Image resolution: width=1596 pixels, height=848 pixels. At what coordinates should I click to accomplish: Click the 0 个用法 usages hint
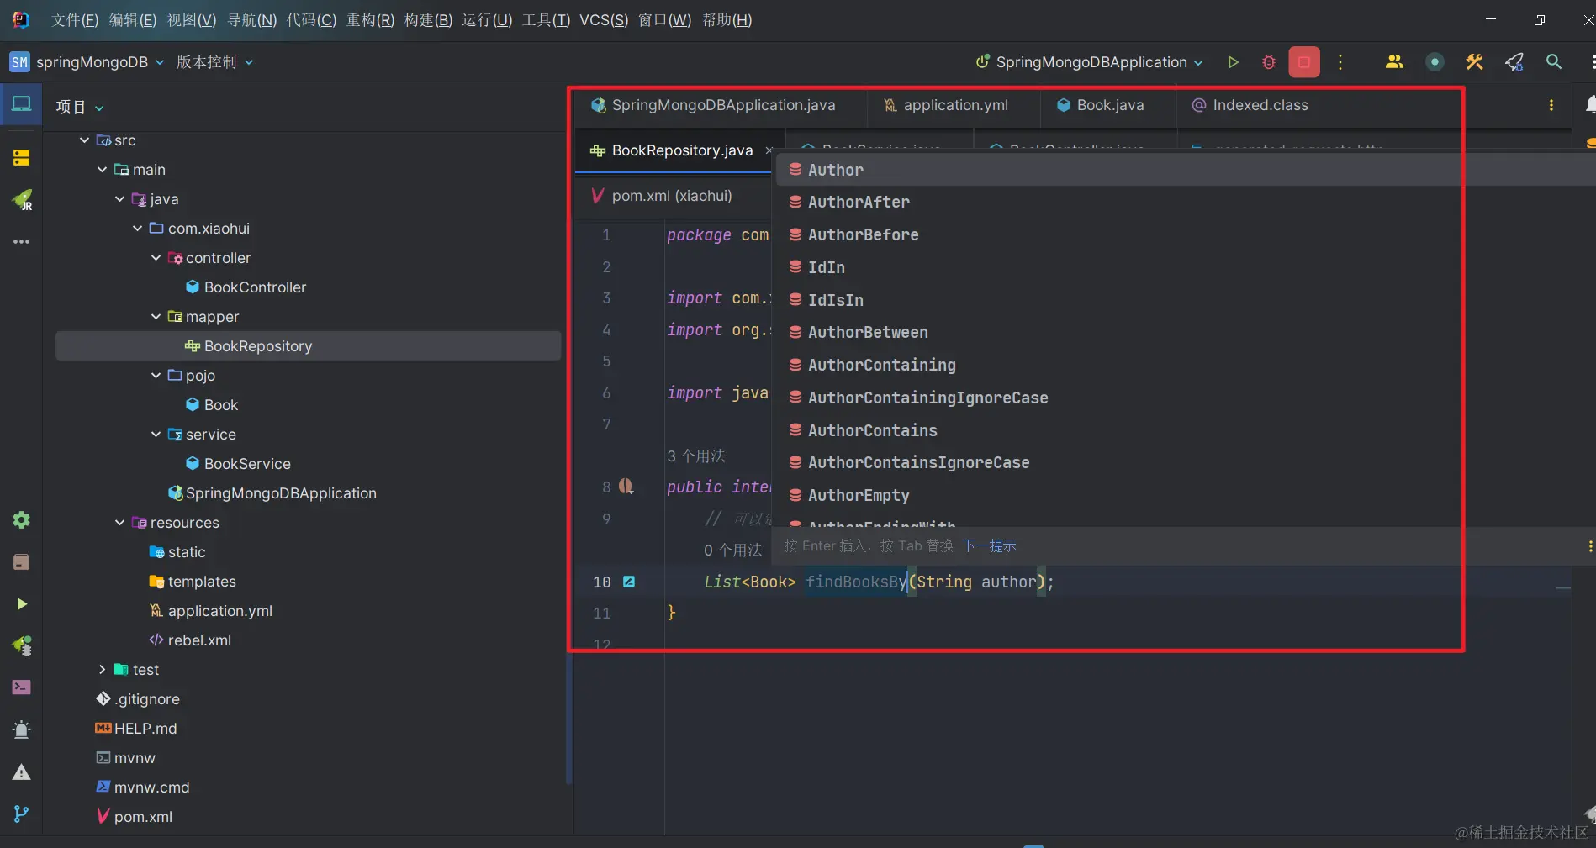[x=733, y=550]
